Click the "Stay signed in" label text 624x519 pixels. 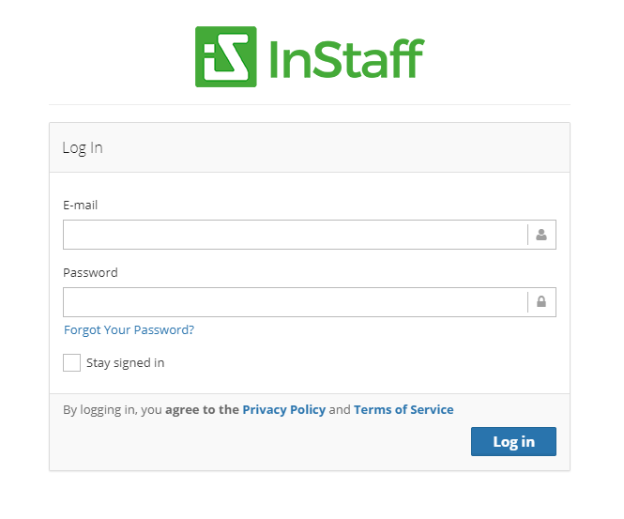[126, 363]
